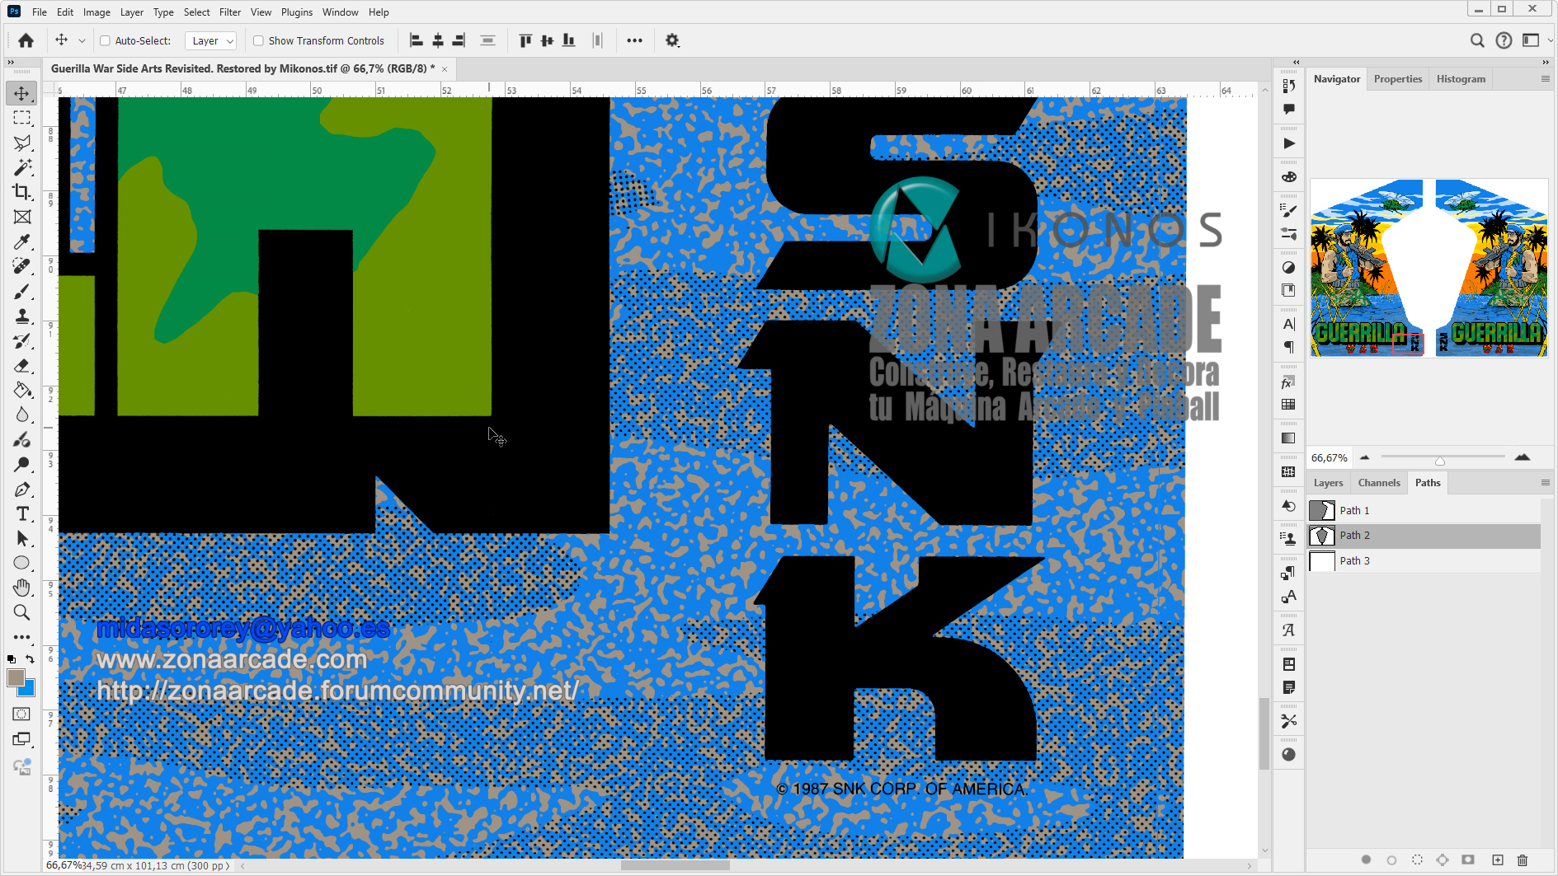Change the screen mode button
Viewport: 1558px width, 876px height.
(x=22, y=739)
